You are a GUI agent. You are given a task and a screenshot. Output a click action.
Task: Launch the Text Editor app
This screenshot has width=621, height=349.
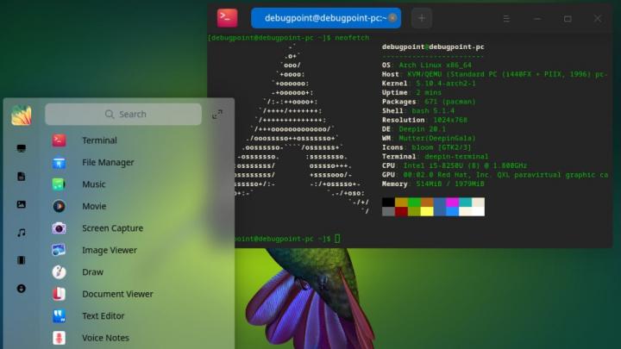103,316
